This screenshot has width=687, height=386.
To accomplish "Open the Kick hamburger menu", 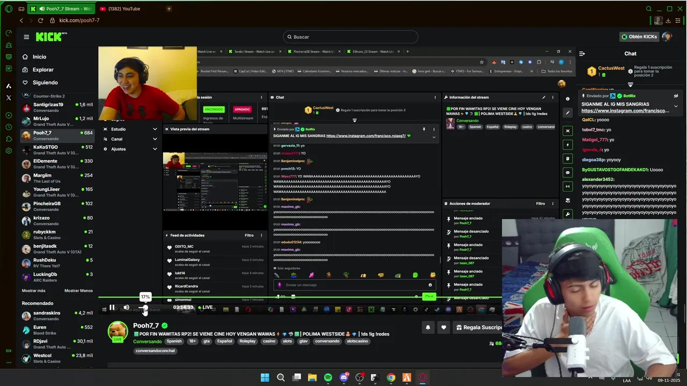I will click(26, 37).
